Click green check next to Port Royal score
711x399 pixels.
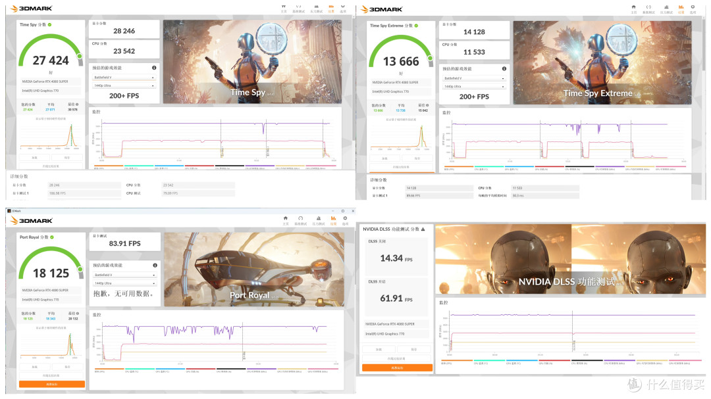coord(52,237)
